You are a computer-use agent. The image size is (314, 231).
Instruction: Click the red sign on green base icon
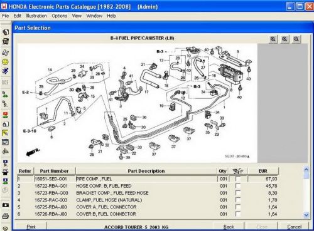pos(6,115)
